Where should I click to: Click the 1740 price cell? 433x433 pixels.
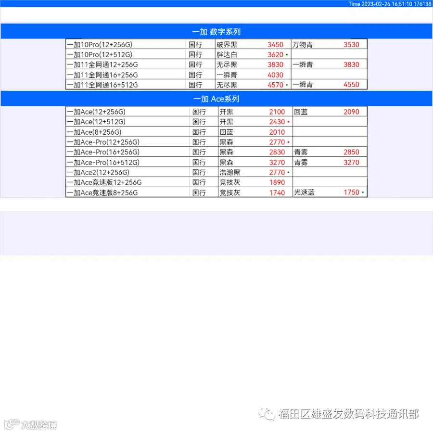click(277, 192)
